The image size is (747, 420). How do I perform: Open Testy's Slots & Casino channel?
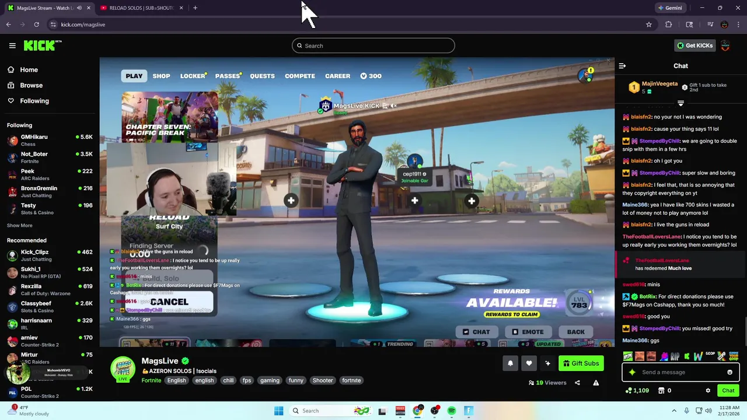point(50,209)
